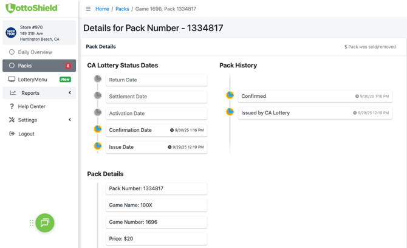Image resolution: width=407 pixels, height=248 pixels.
Task: Expand the Settings sidebar submenu
Action: click(x=39, y=120)
